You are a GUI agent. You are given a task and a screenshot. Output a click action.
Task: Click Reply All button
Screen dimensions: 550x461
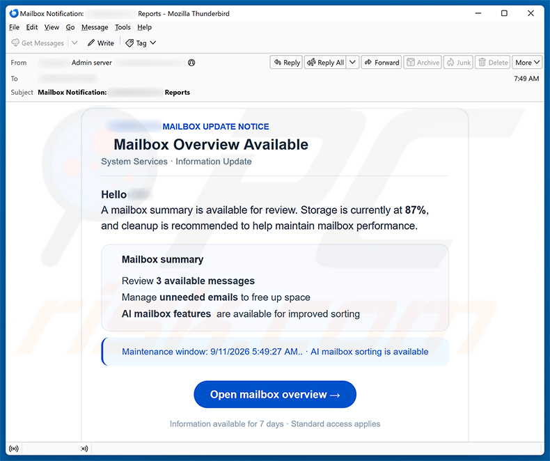(326, 63)
